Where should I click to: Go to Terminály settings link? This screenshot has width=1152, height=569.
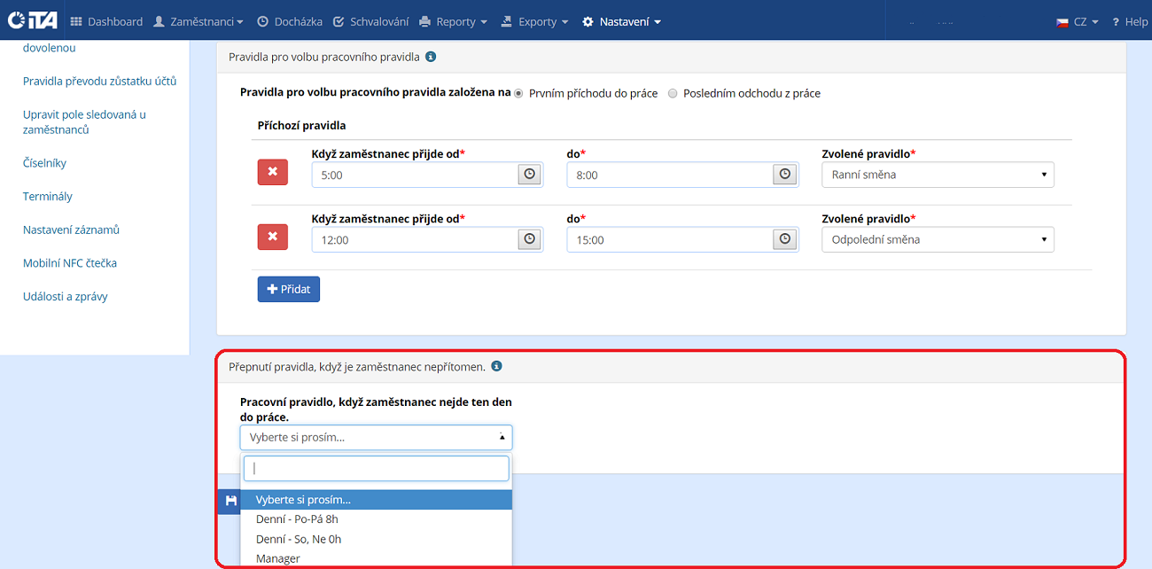48,197
